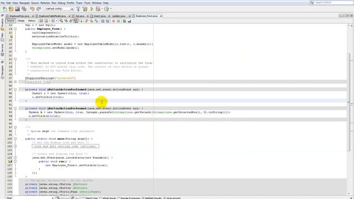Select the Source view button
354x199 pixels.
(x=10, y=21)
